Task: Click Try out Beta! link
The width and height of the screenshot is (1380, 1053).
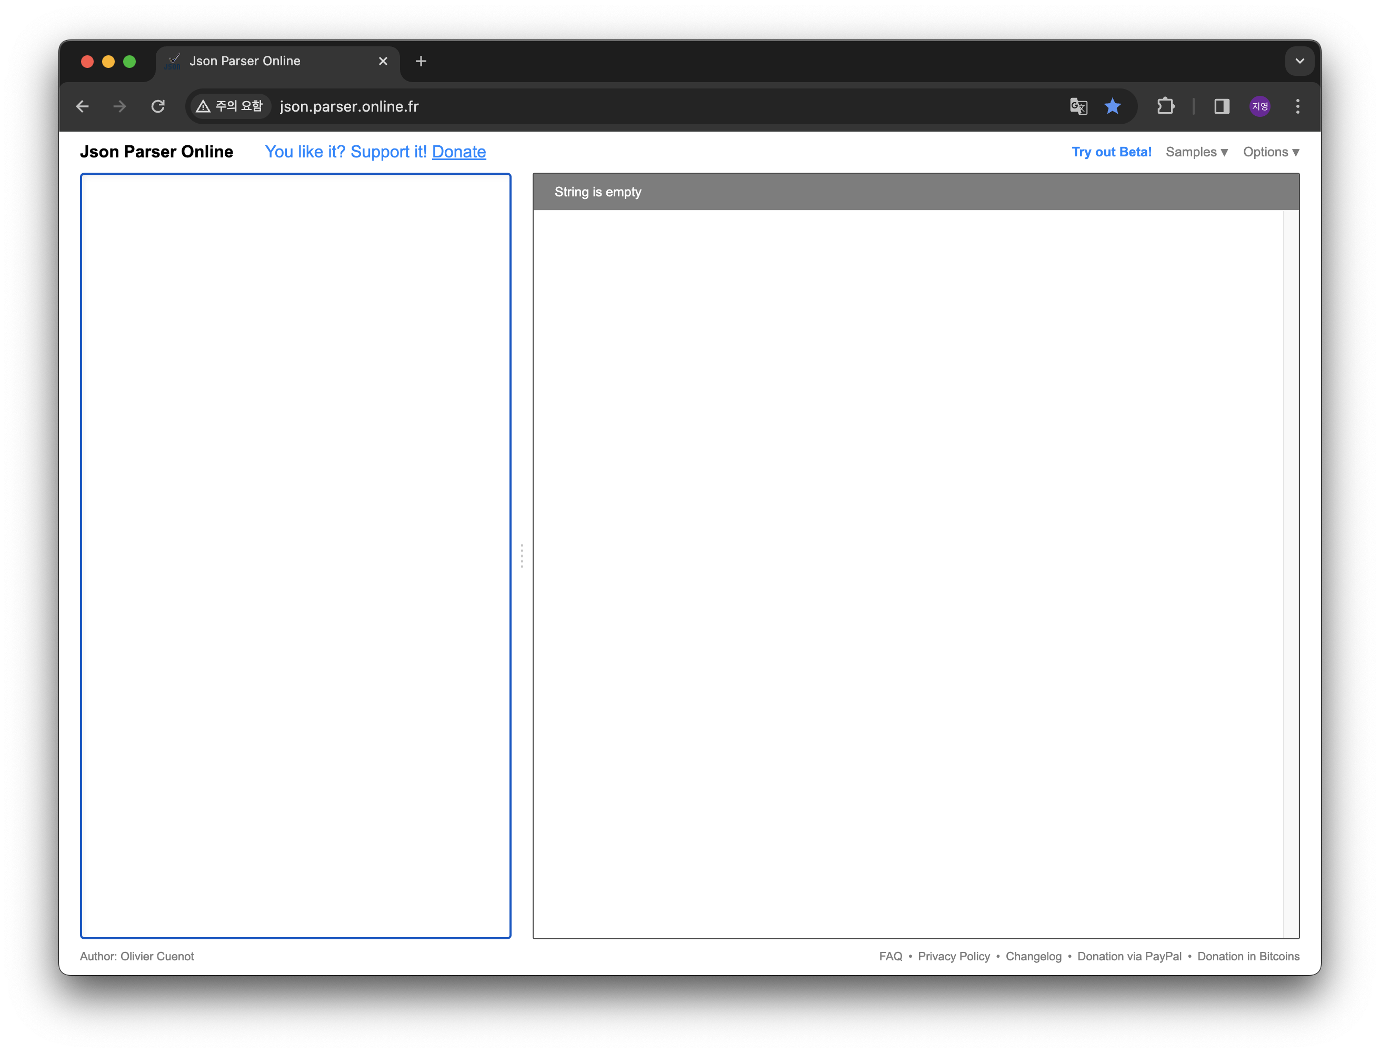Action: (1111, 152)
